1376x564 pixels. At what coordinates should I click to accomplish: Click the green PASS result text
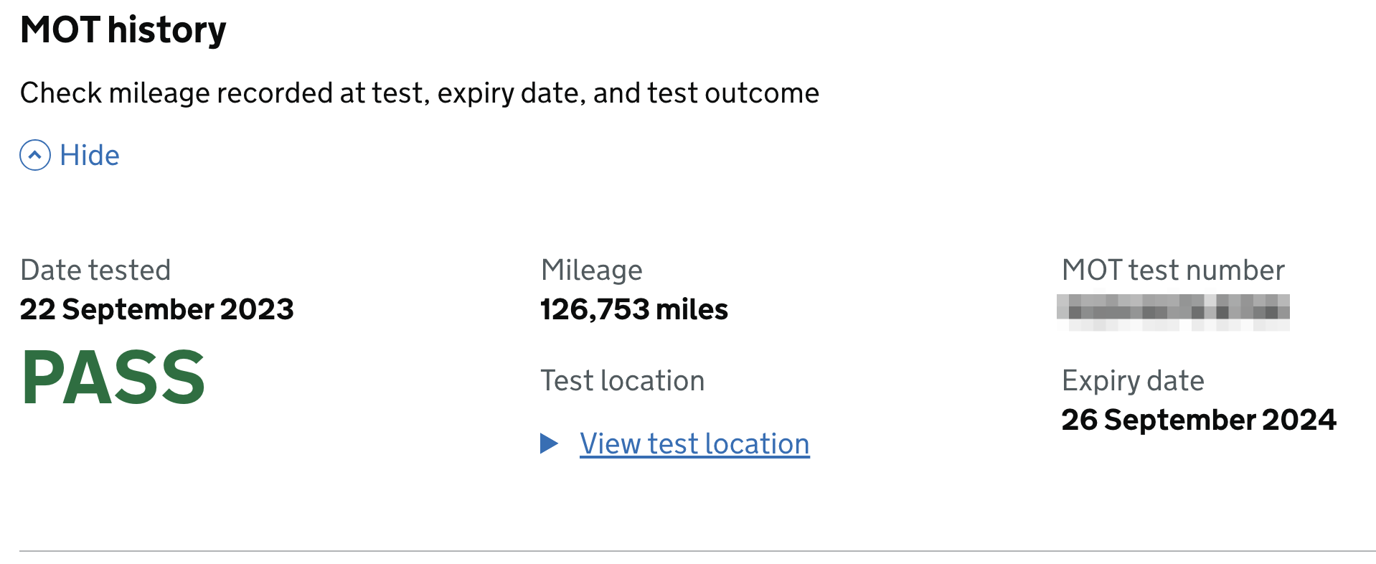pyautogui.click(x=113, y=377)
